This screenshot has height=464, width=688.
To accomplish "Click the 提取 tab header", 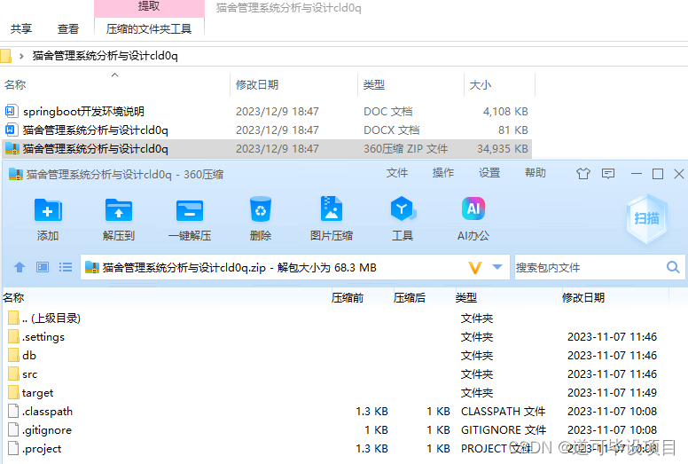I will coord(149,6).
